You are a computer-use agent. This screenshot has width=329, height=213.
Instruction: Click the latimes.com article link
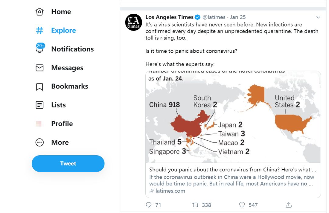[x=170, y=191]
